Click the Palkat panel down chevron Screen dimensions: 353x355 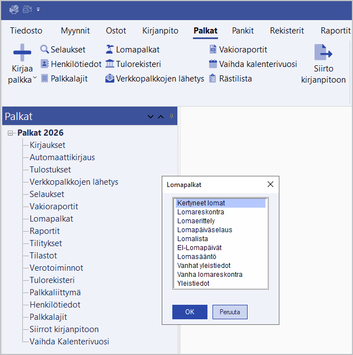(x=150, y=117)
